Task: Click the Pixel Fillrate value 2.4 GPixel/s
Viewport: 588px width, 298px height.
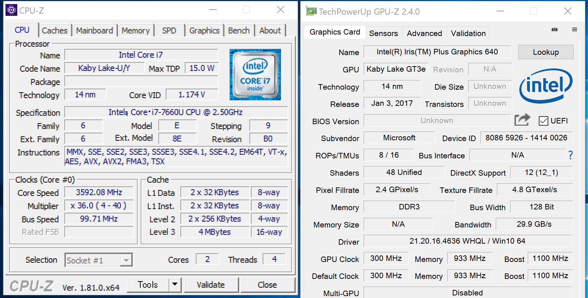Action: point(397,190)
